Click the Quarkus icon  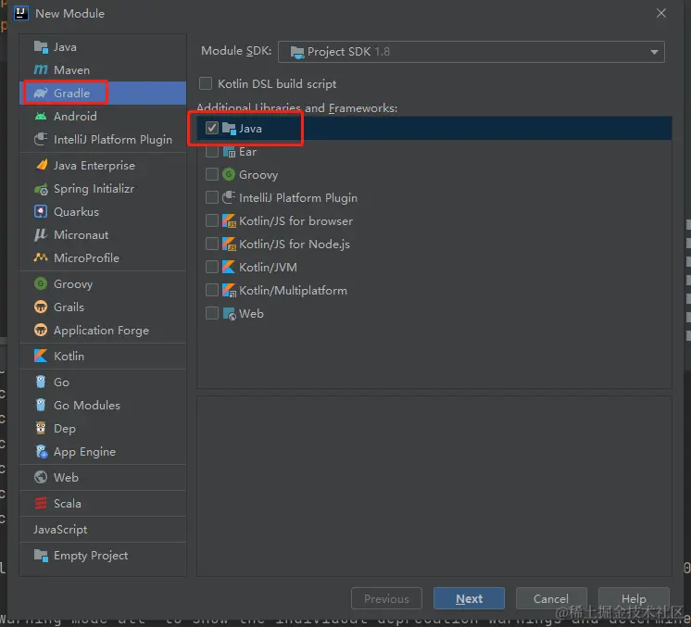point(41,211)
